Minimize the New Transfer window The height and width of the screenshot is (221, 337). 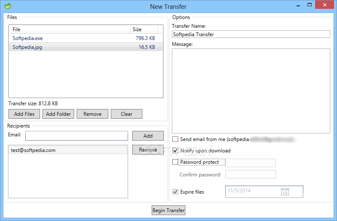click(x=298, y=5)
